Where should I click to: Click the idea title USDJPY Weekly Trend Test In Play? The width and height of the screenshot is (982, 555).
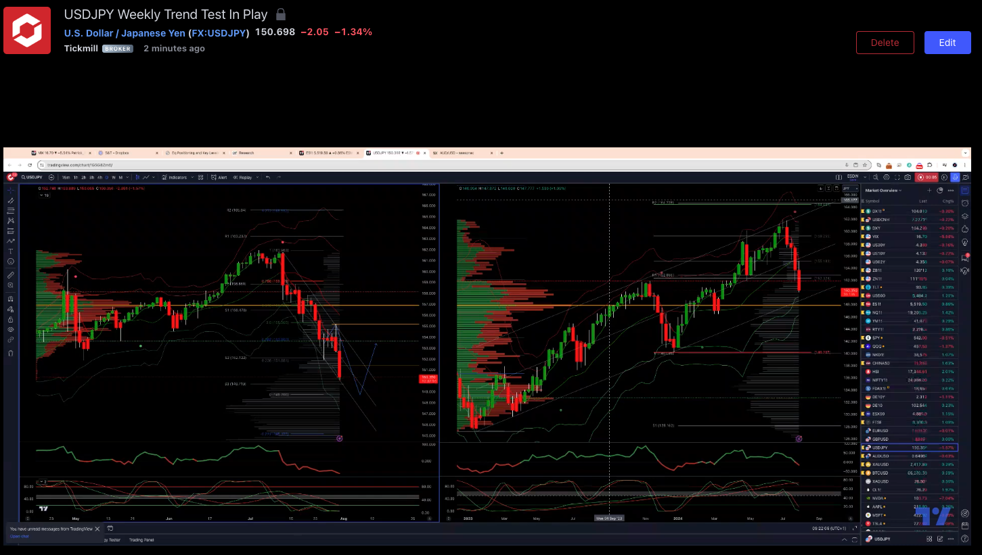coord(166,14)
